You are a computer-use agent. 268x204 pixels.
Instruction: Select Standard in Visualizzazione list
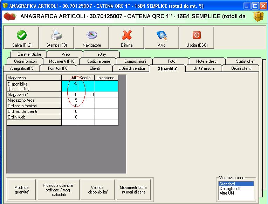pos(236,184)
